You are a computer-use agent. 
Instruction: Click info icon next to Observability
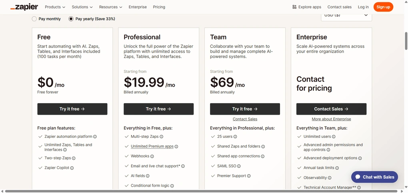point(330,178)
